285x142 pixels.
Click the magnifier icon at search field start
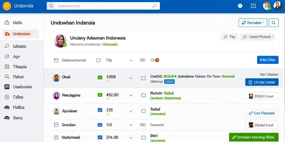[x=51, y=6]
